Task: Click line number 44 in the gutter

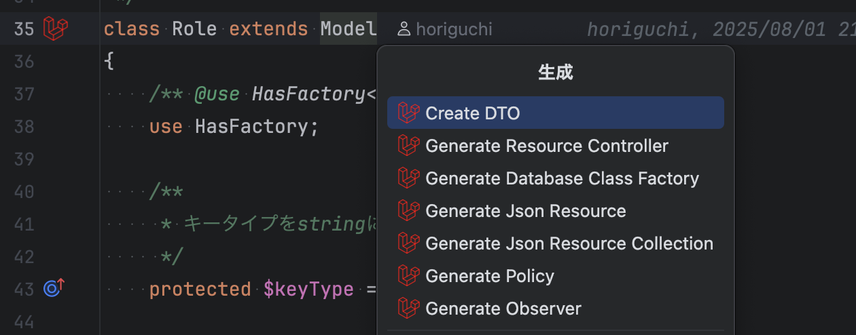Action: [x=24, y=322]
